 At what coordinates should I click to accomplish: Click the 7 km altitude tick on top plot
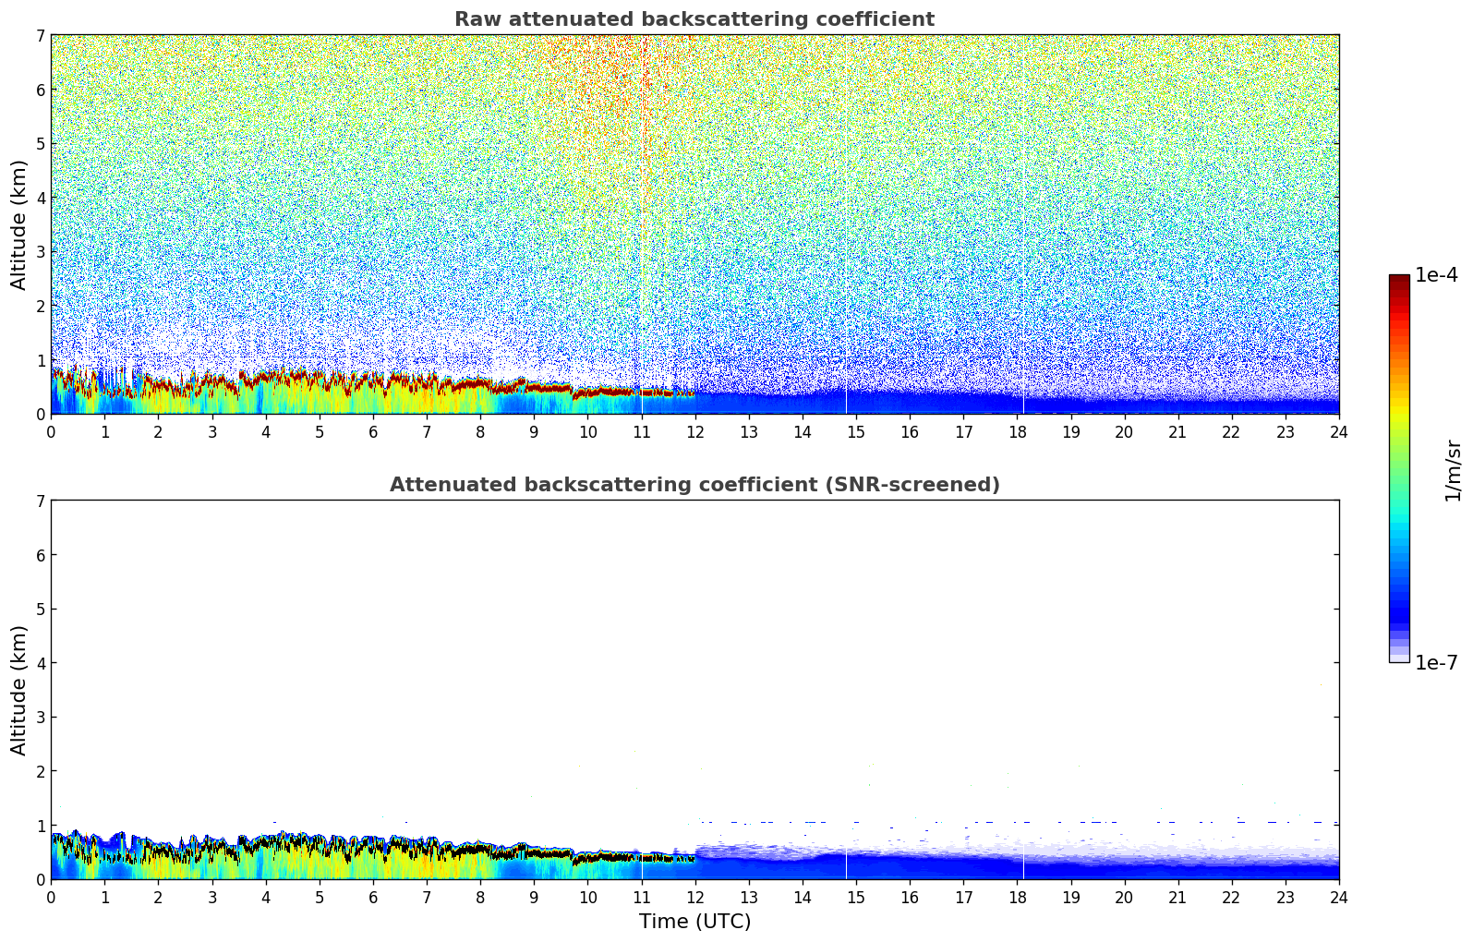(40, 36)
